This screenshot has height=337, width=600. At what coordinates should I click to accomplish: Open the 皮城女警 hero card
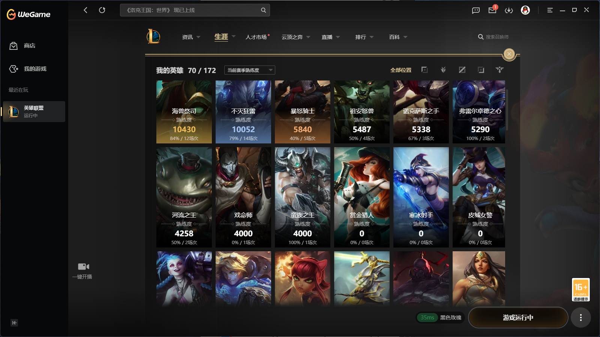pyautogui.click(x=479, y=197)
